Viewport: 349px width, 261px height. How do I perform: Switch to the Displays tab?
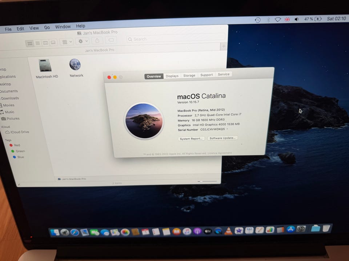click(172, 76)
